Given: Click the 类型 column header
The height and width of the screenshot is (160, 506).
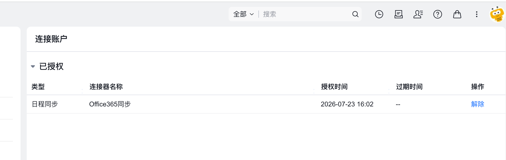Looking at the screenshot, I should pyautogui.click(x=38, y=87).
